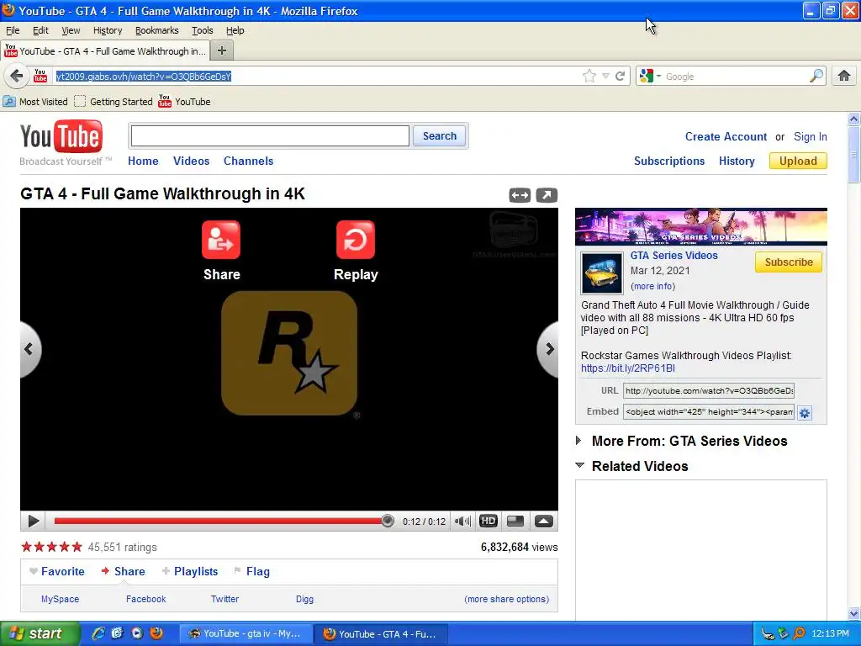Reload the page with the refresh icon
This screenshot has width=861, height=646.
click(x=621, y=76)
